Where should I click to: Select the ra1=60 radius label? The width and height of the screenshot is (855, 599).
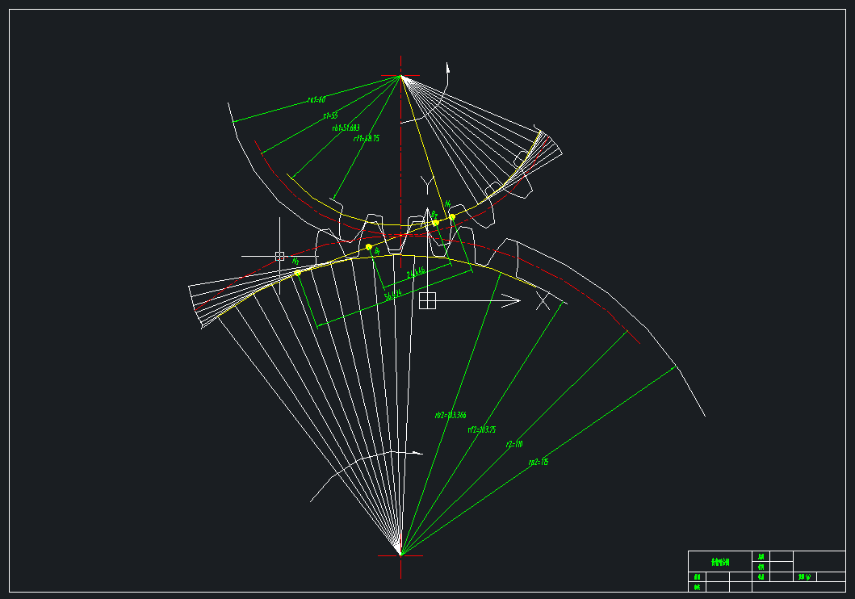(x=316, y=100)
